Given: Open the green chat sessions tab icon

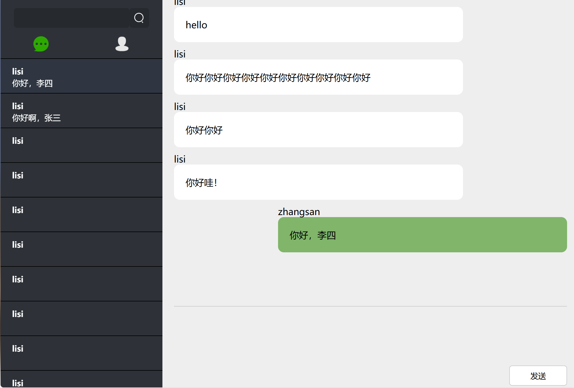Looking at the screenshot, I should 41,44.
